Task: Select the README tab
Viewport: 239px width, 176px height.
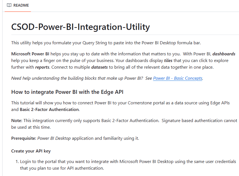Action: click(18, 5)
